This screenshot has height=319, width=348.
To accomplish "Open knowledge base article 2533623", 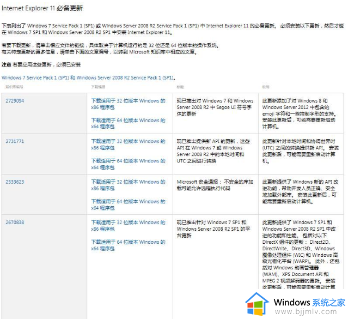I will (15, 182).
